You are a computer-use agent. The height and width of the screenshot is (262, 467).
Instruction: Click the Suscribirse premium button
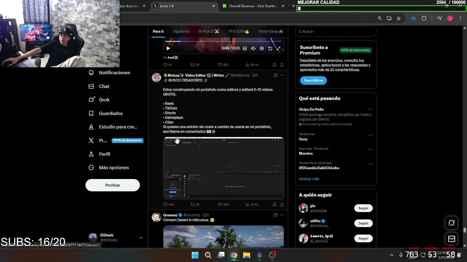point(313,80)
